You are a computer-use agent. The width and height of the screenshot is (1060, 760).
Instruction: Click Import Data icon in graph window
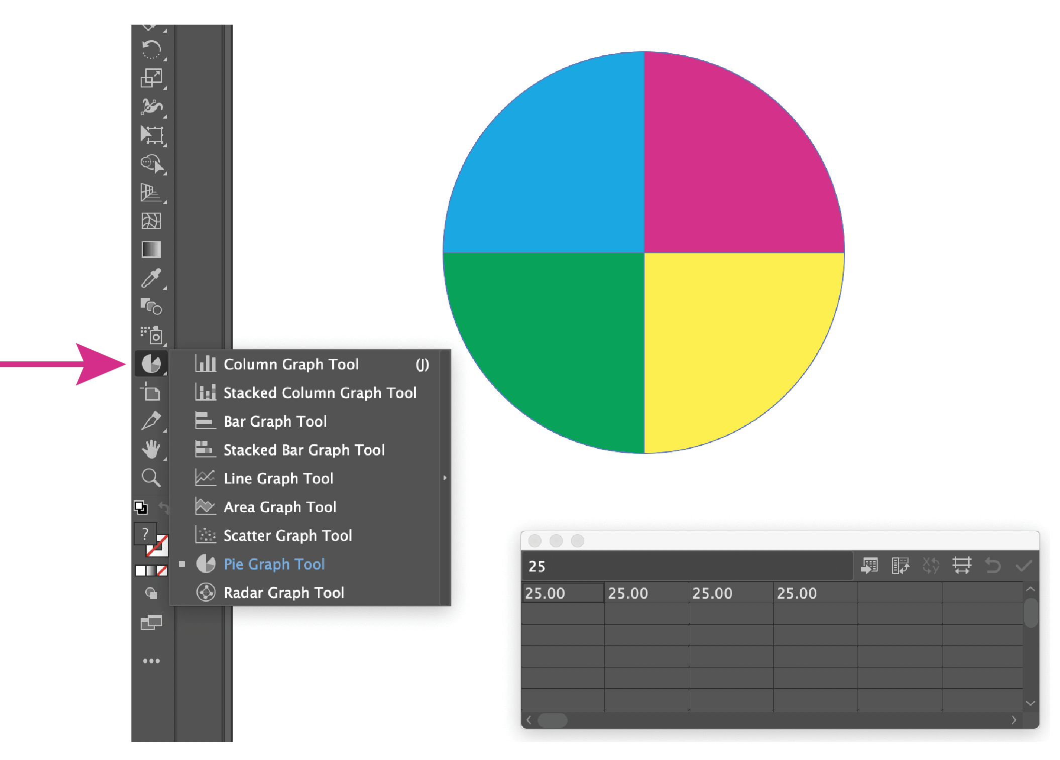870,566
